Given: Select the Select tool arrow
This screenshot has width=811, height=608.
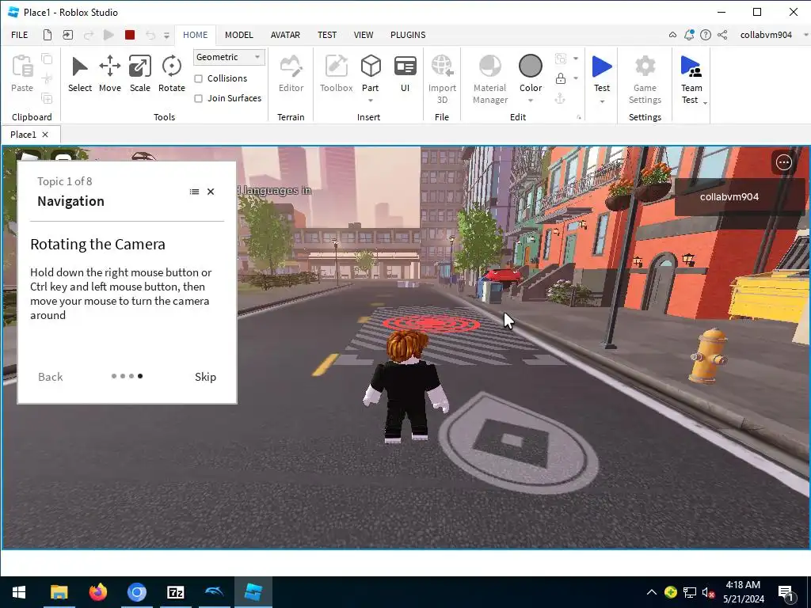Looking at the screenshot, I should (80, 74).
